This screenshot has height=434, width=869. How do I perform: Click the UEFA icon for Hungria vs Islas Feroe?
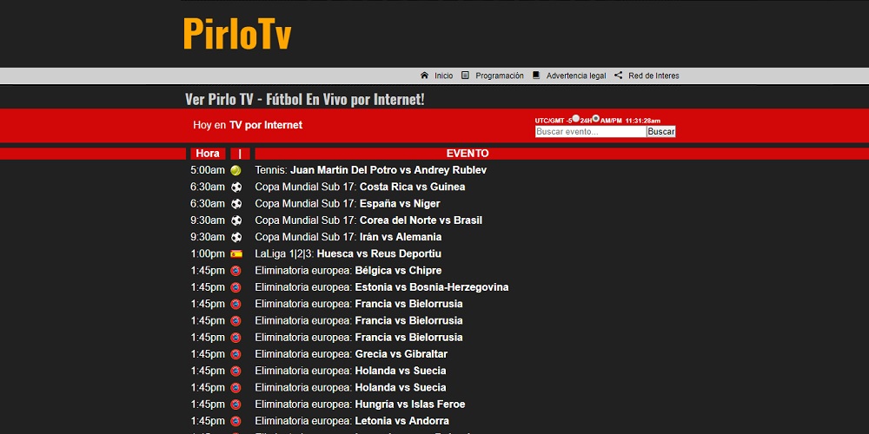[236, 404]
